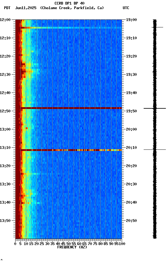Click the 19:00 UTC time label

click(x=131, y=20)
